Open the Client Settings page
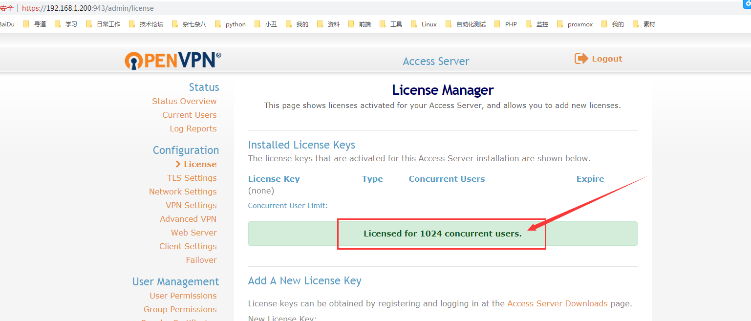The height and width of the screenshot is (321, 751). point(188,246)
